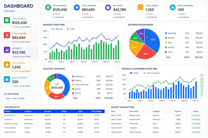
Task: Click the $18,250 revenue cell for Smartphone X
Action: click(48, 115)
